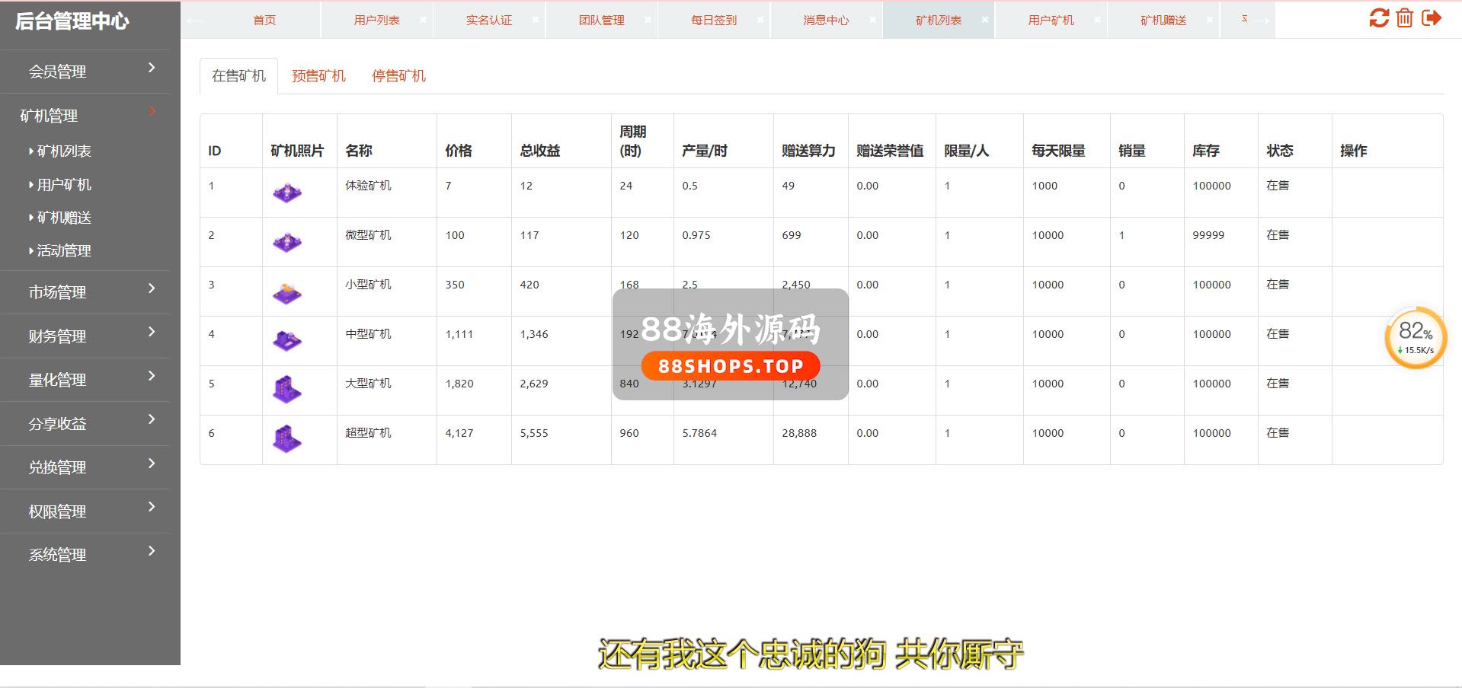Close the 用户列表 tab with its X
The image size is (1462, 688).
423,20
